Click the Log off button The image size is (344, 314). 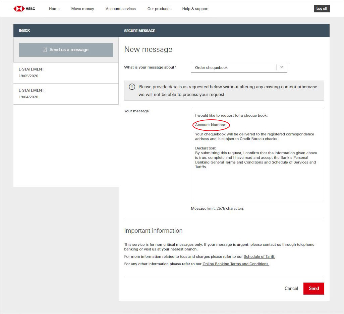[x=322, y=9]
